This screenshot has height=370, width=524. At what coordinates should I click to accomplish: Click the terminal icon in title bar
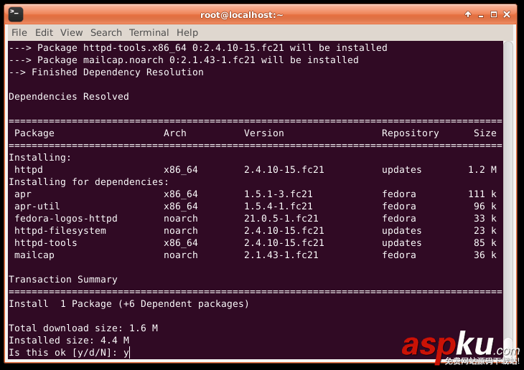pyautogui.click(x=15, y=14)
